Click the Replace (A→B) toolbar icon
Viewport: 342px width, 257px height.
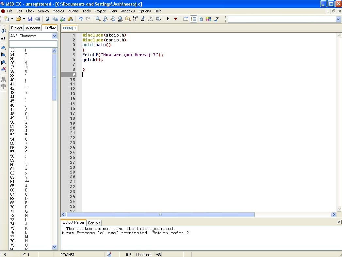coord(120,19)
